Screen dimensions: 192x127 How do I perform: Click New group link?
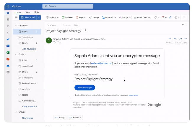[27, 118]
